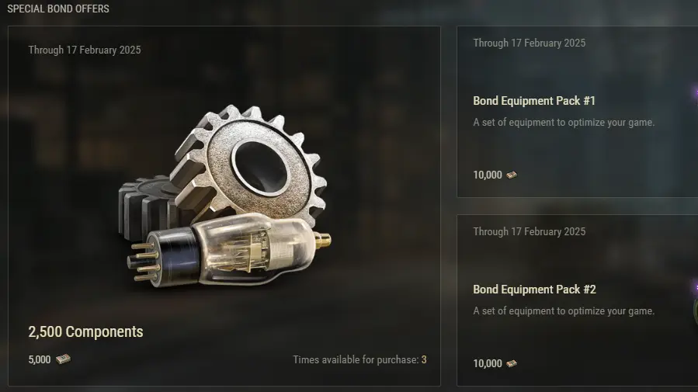The height and width of the screenshot is (392, 698).
Task: Select the 5,000 bonds price label
Action: click(40, 359)
